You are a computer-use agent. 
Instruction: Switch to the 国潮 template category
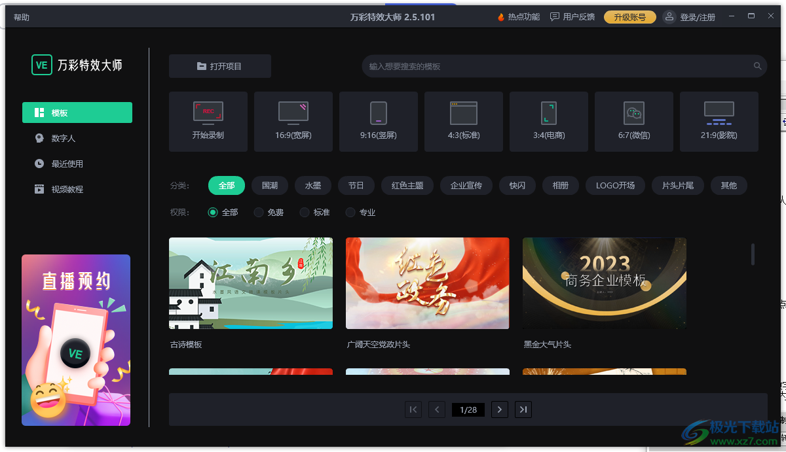click(269, 185)
